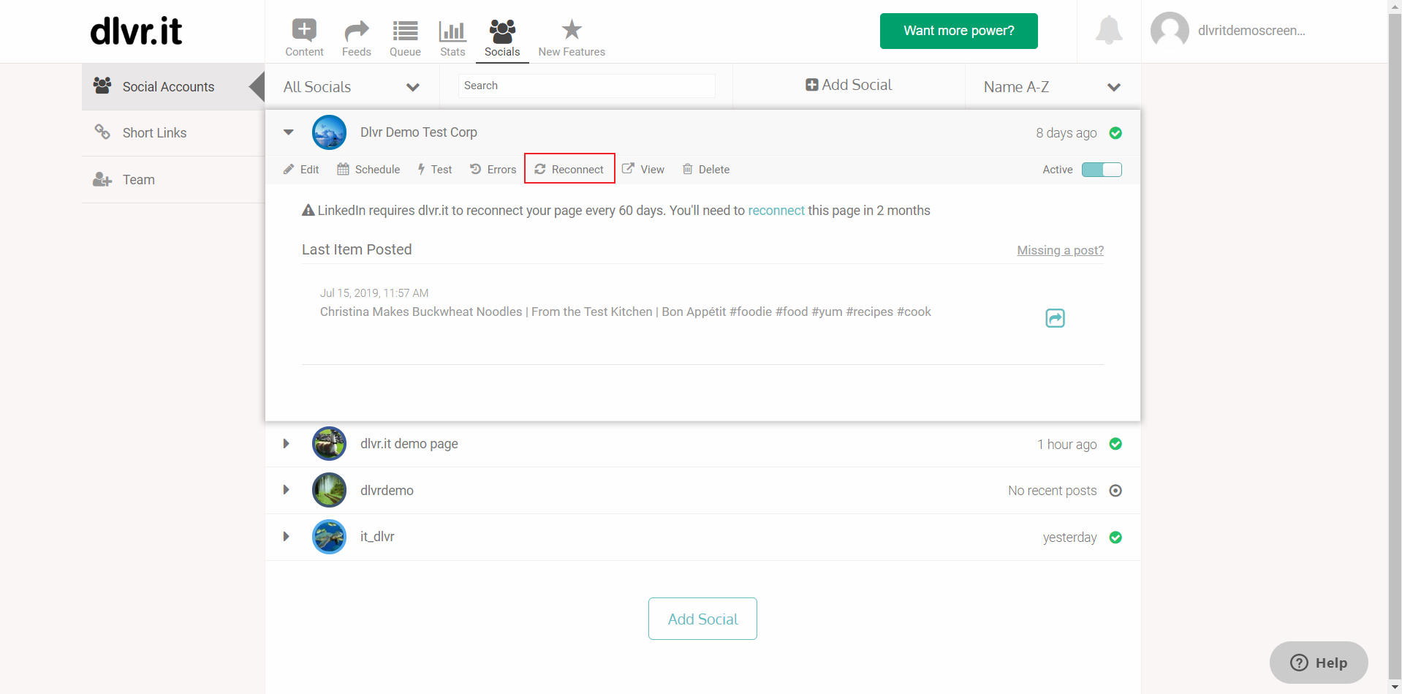Click the 1 hour ago timestamp
Viewport: 1402px width, 694px height.
[x=1066, y=445]
